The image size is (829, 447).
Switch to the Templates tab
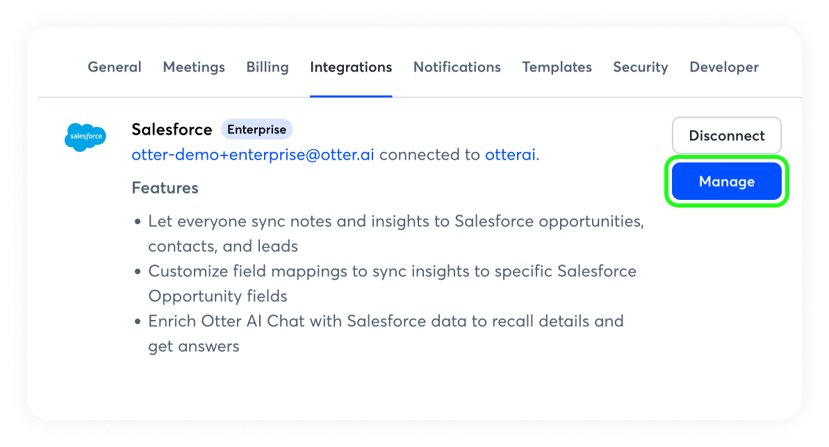[x=557, y=67]
